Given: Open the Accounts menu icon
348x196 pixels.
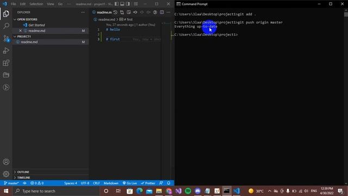Looking at the screenshot, I should 6,162.
